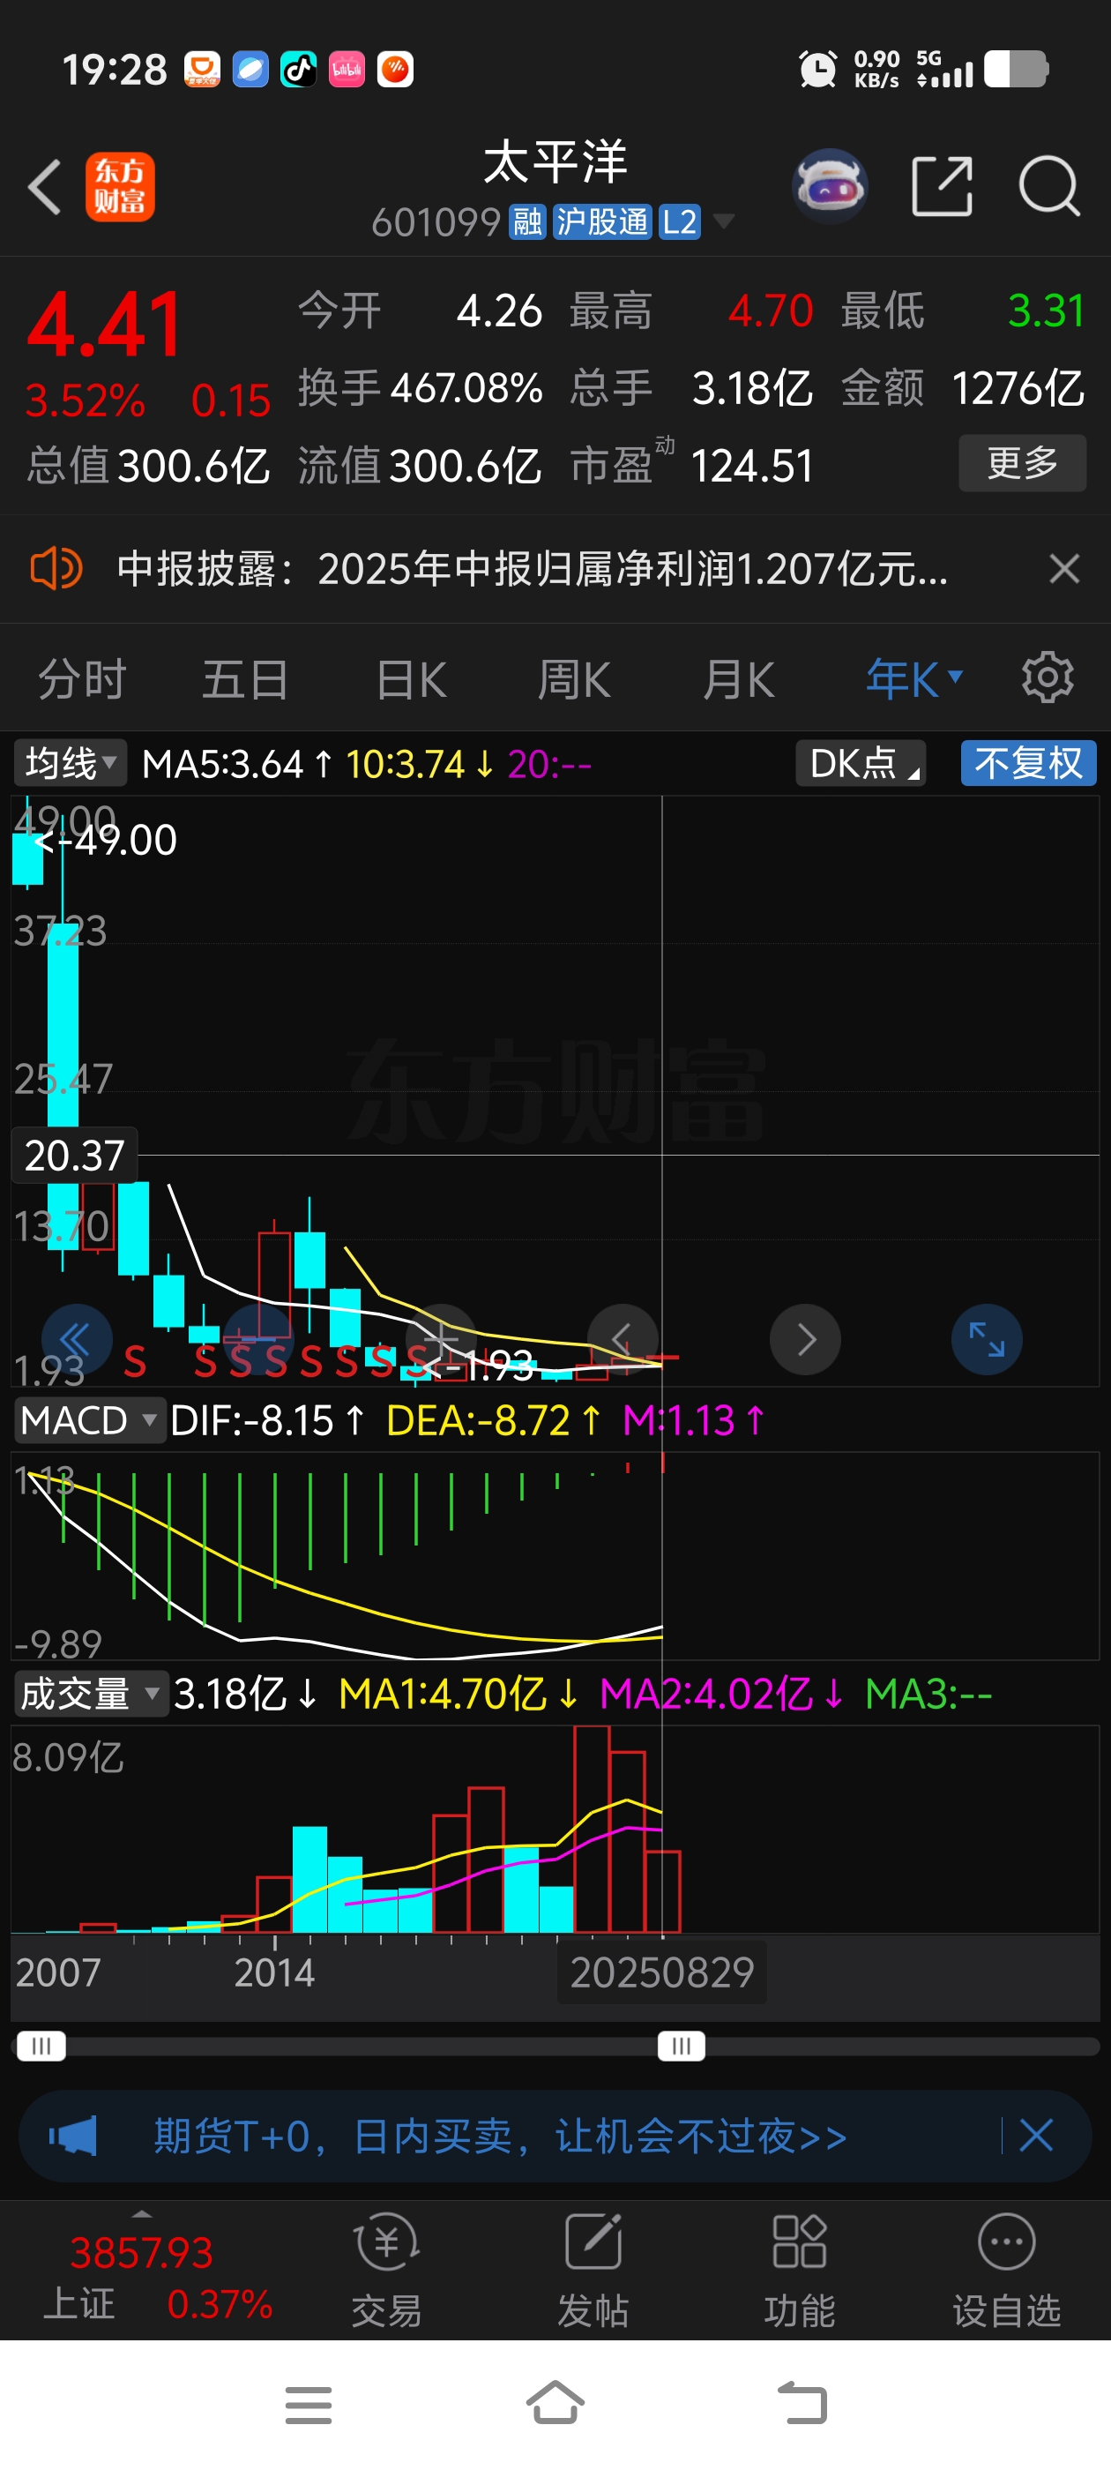1111x2470 pixels.
Task: Tap crosshair price label 20.37
Action: [x=75, y=1156]
